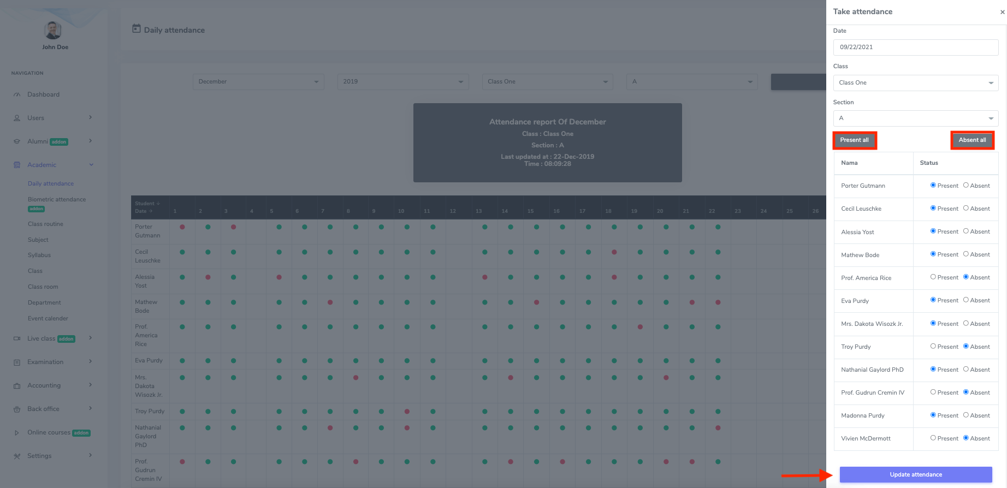This screenshot has height=488, width=1007.
Task: Click the Update attendance button
Action: coord(916,475)
